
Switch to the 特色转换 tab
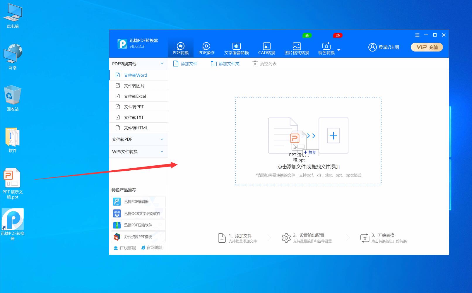[326, 49]
